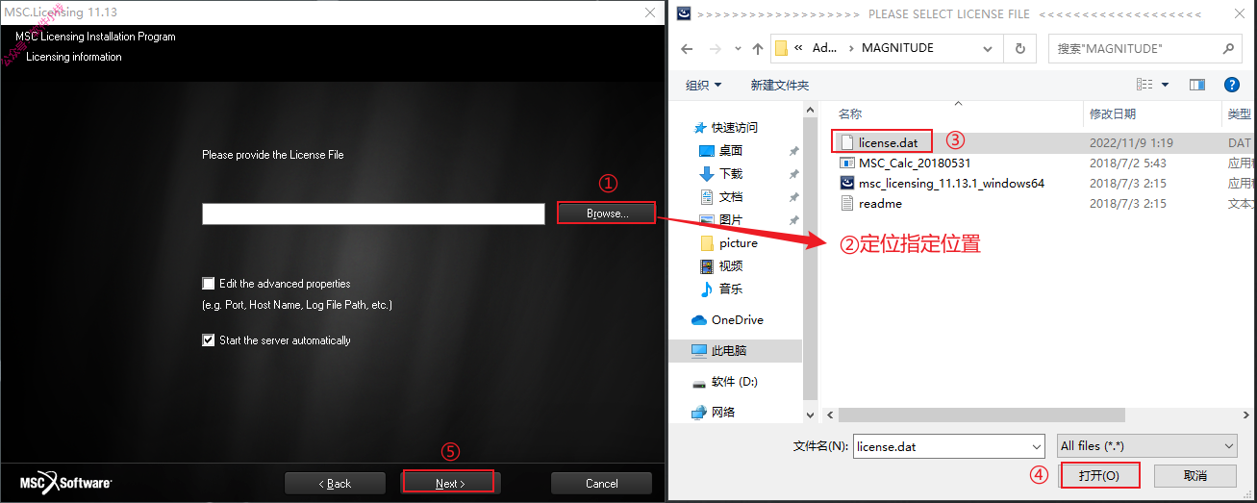The height and width of the screenshot is (503, 1257).
Task: Open 下载 in the navigation pane
Action: tap(731, 173)
